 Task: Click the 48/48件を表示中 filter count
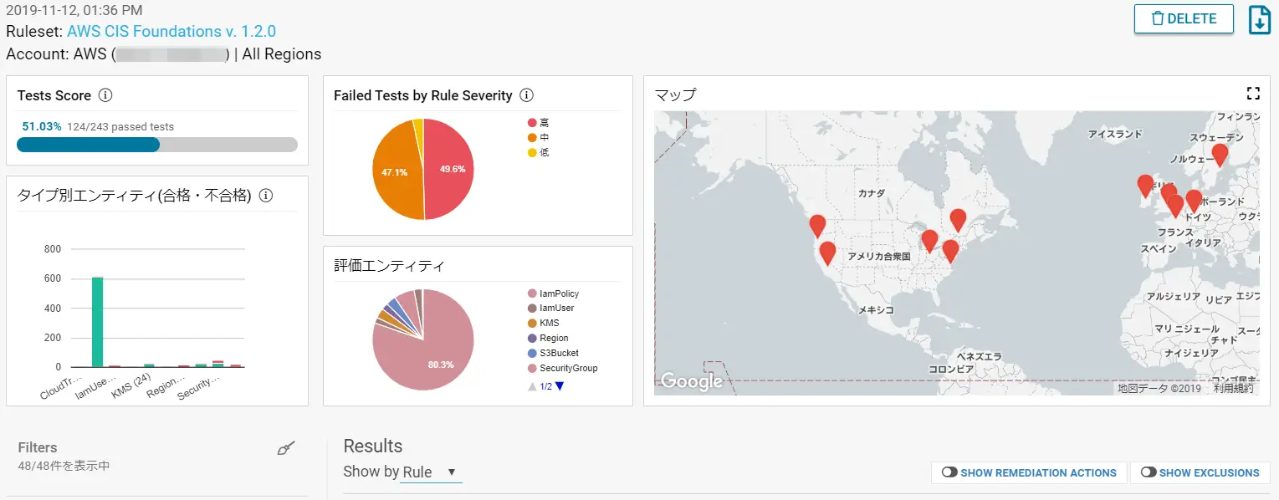(64, 466)
